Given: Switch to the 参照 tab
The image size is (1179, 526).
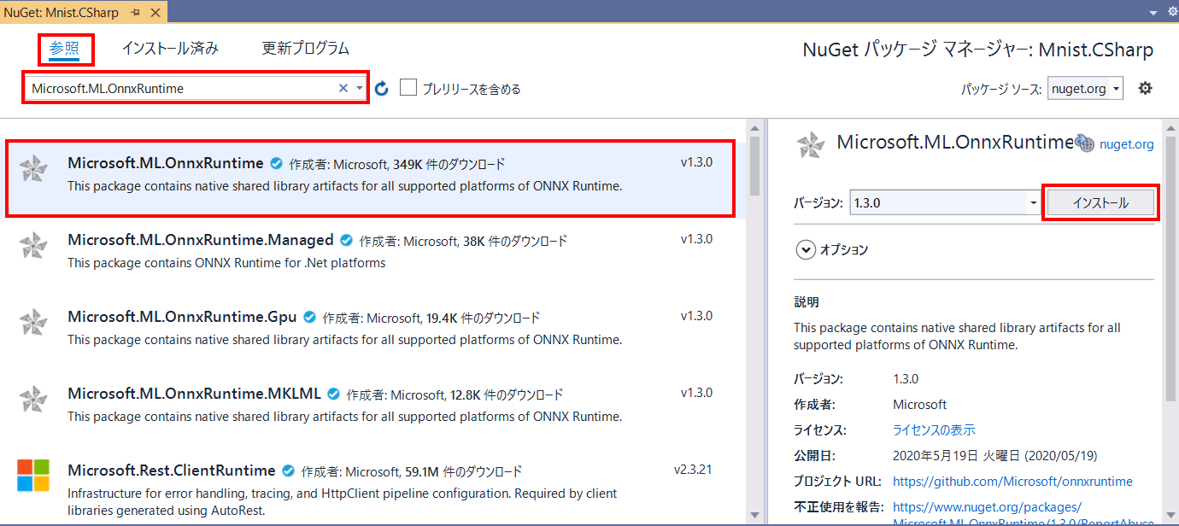Looking at the screenshot, I should click(x=64, y=49).
